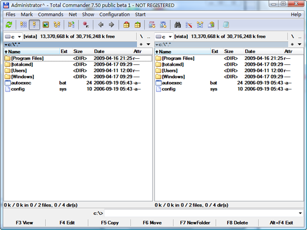The width and height of the screenshot is (307, 230).
Task: Open file search with the binoculars icon
Action: (178, 25)
